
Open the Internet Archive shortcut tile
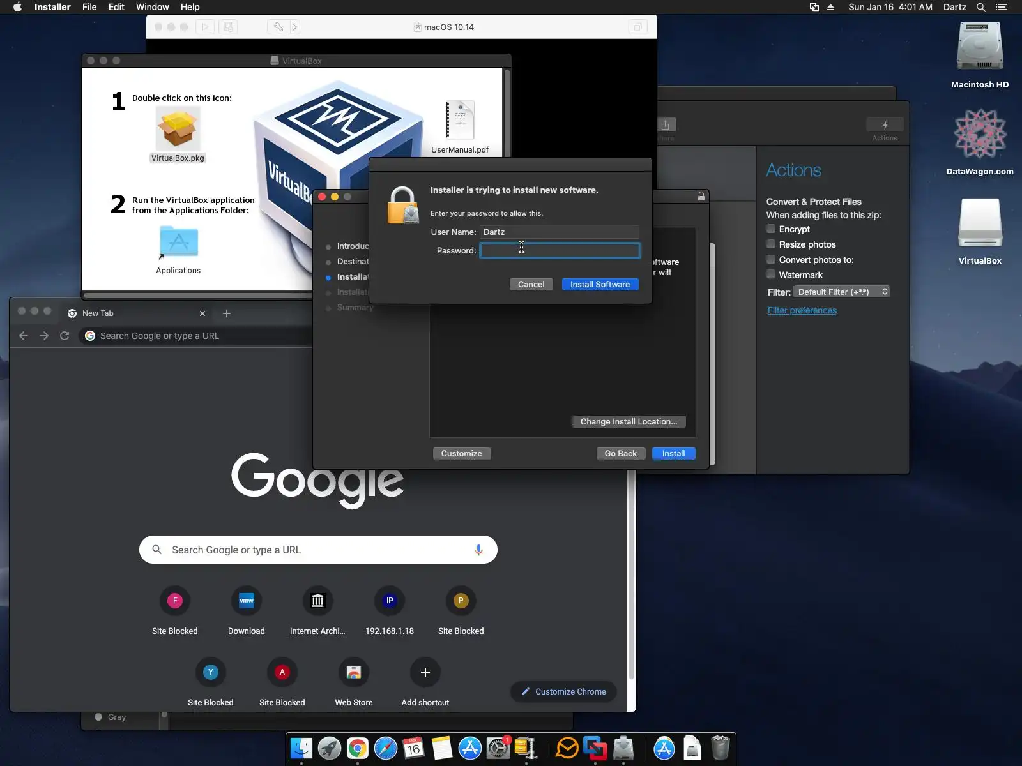[318, 611]
